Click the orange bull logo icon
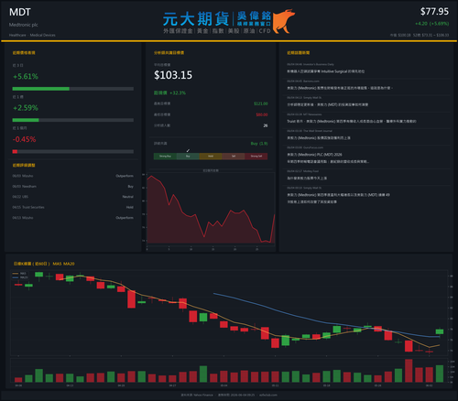458x401 pixels. pyautogui.click(x=284, y=21)
